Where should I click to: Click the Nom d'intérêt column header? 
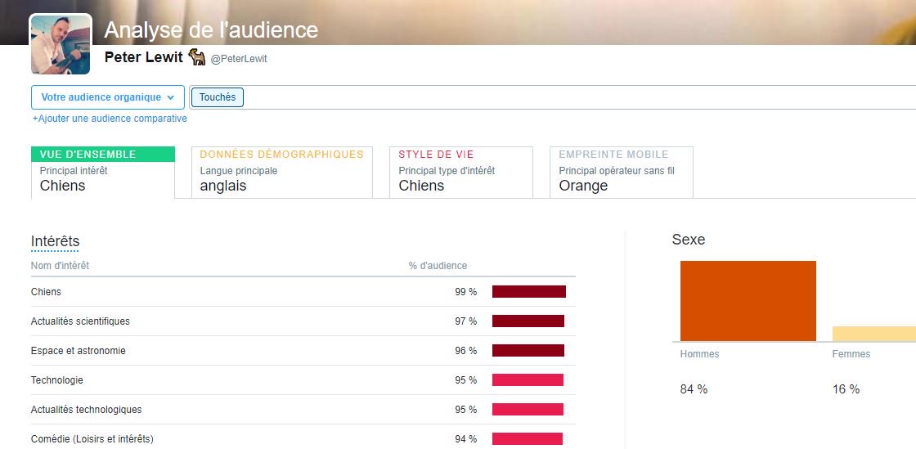(61, 266)
